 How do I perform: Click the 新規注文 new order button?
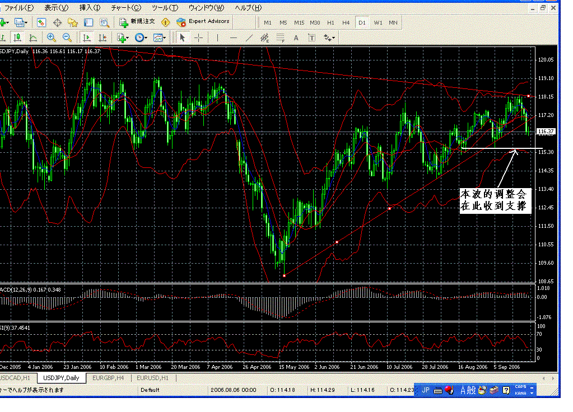click(137, 22)
